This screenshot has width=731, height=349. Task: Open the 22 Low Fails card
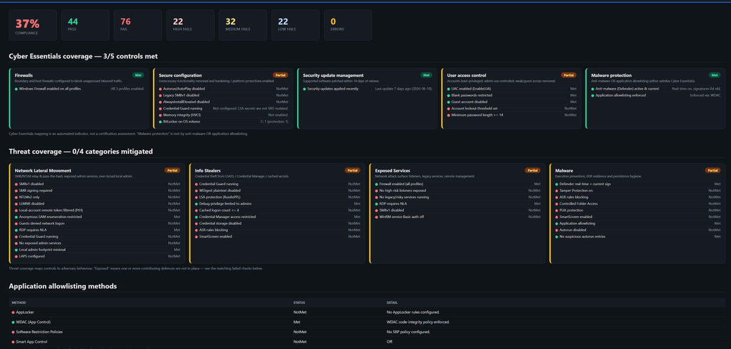295,25
